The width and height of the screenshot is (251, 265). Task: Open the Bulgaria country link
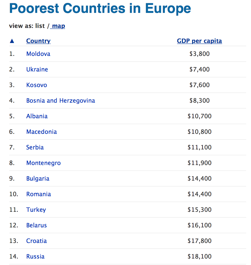(38, 179)
